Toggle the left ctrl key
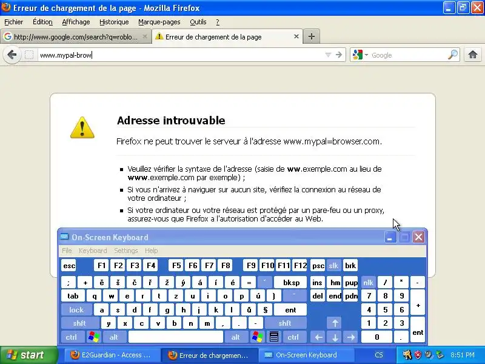 (x=72, y=337)
